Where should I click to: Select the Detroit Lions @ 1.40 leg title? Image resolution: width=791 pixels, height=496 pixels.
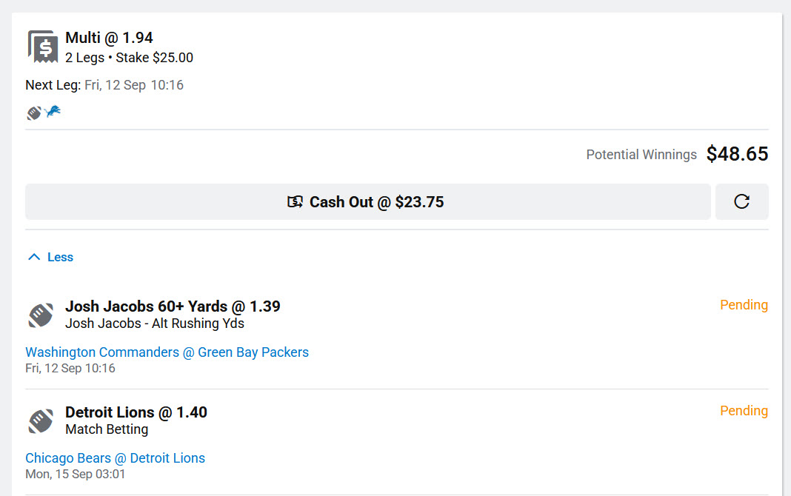[x=136, y=412]
